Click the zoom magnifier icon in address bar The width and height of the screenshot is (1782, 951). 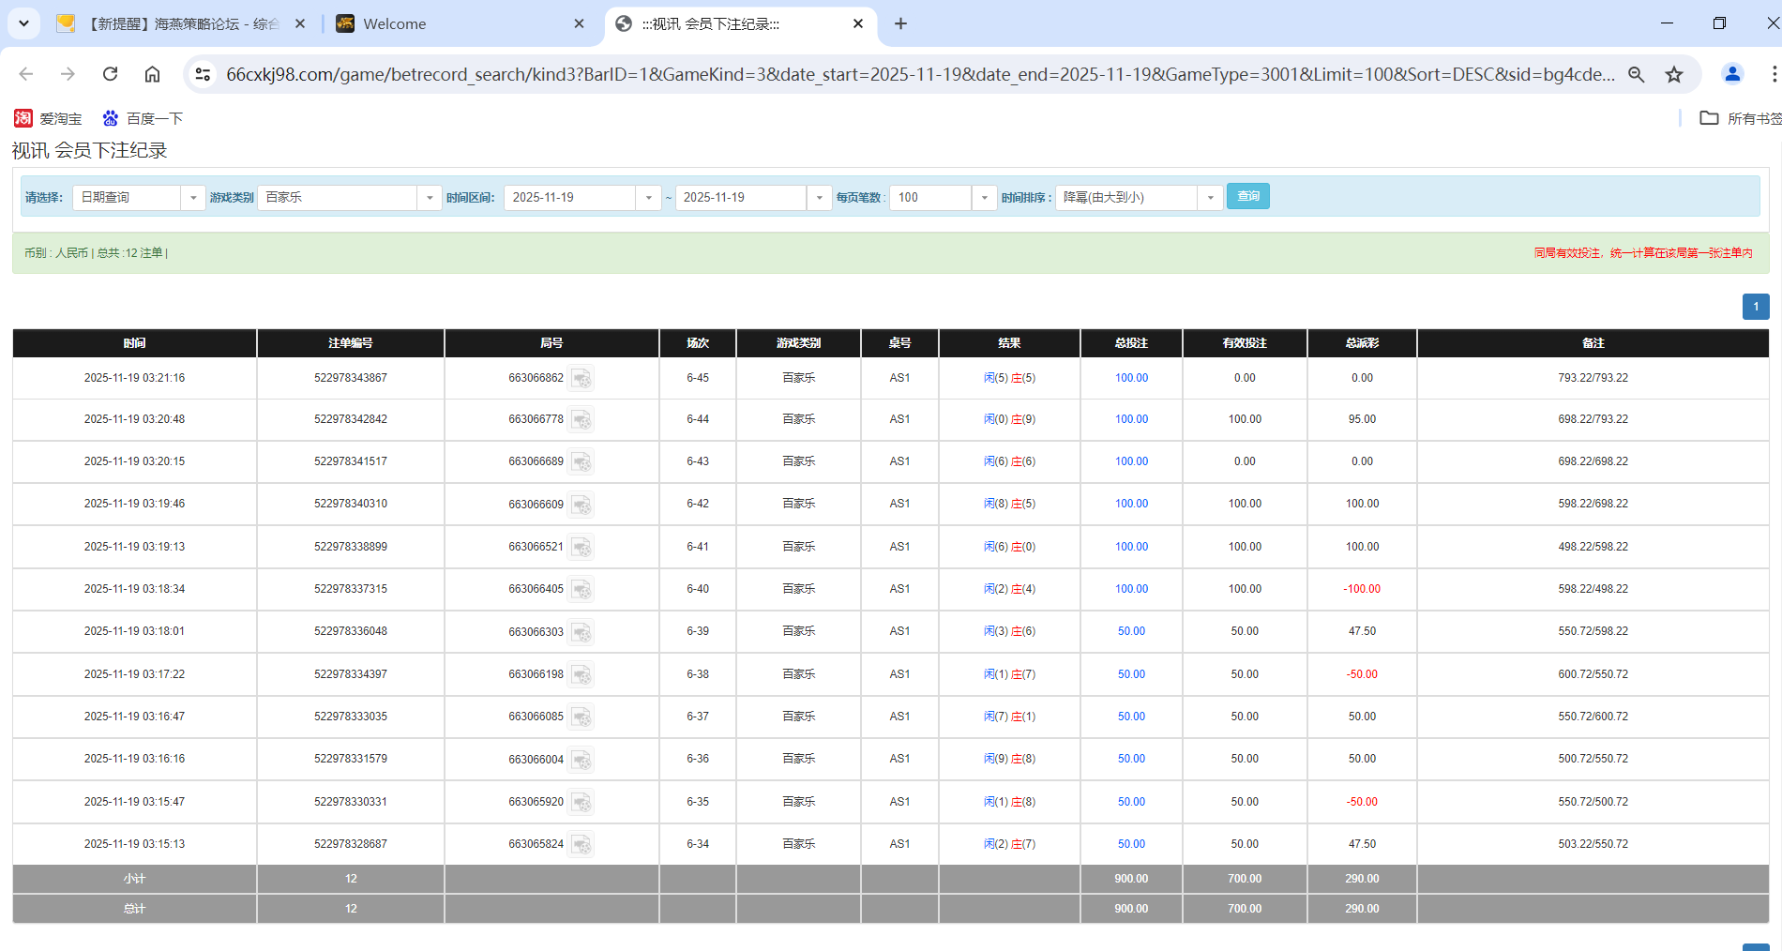[x=1637, y=74]
